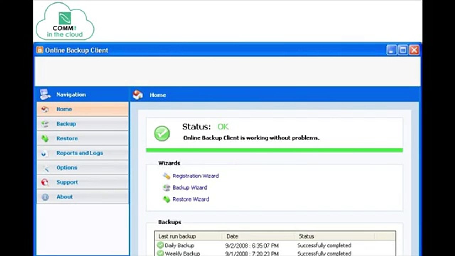The image size is (455, 256).
Task: Click the Home house icon in sidebar
Action: (x=45, y=109)
